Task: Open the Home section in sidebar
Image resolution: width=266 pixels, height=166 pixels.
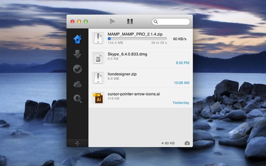Action: 78,39
